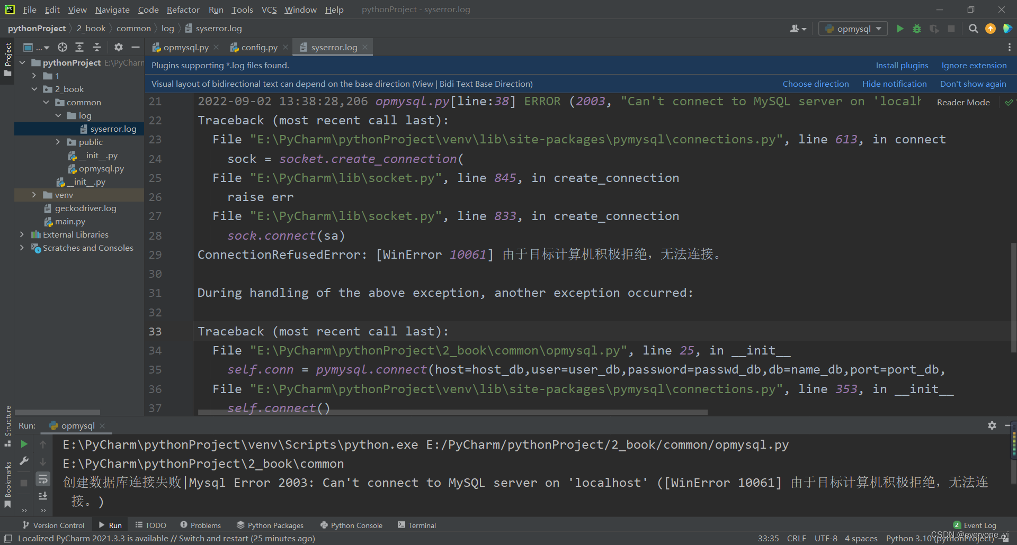The width and height of the screenshot is (1017, 545).
Task: Select main.py in project tree
Action: pyautogui.click(x=70, y=221)
